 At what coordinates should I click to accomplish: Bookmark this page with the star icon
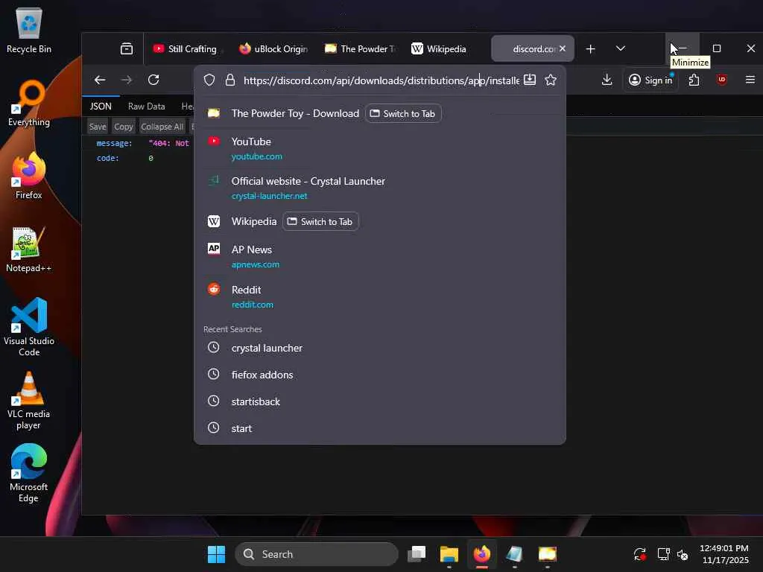[551, 80]
